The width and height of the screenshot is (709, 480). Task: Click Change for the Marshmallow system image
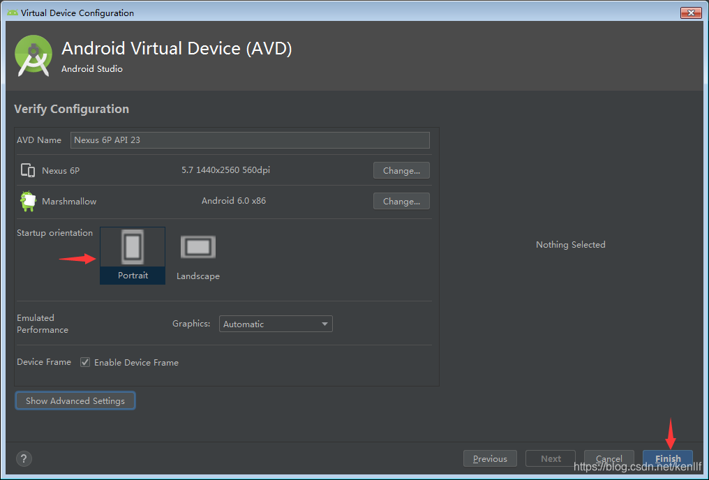pos(401,201)
